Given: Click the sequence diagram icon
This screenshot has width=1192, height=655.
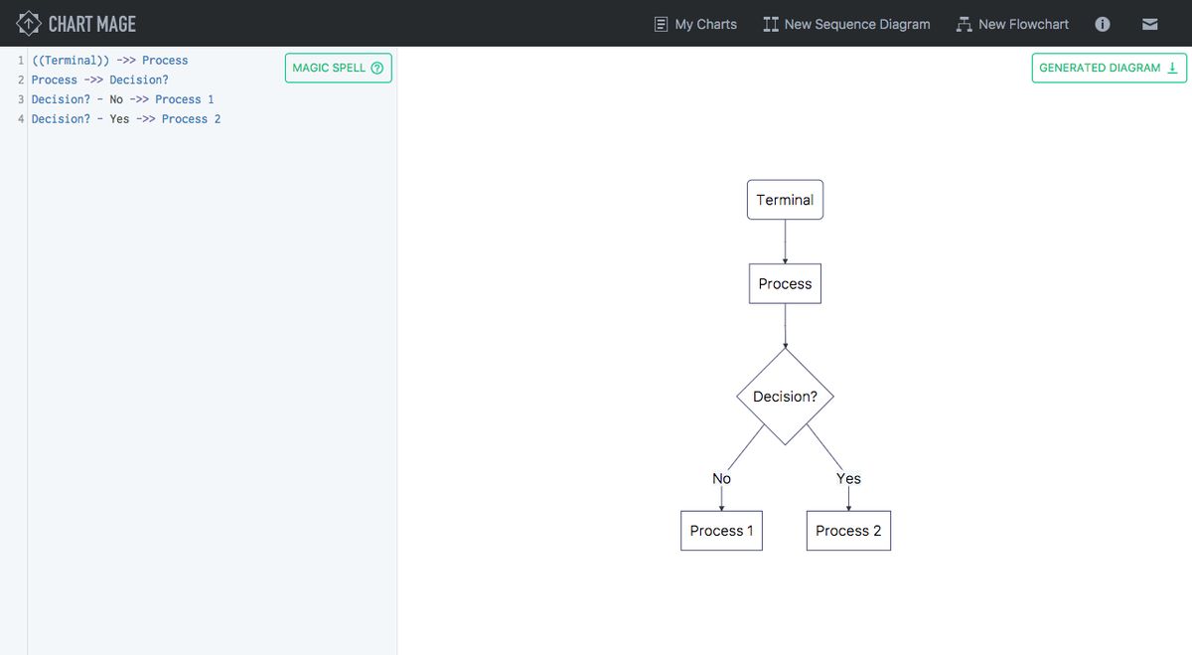Looking at the screenshot, I should pyautogui.click(x=771, y=24).
